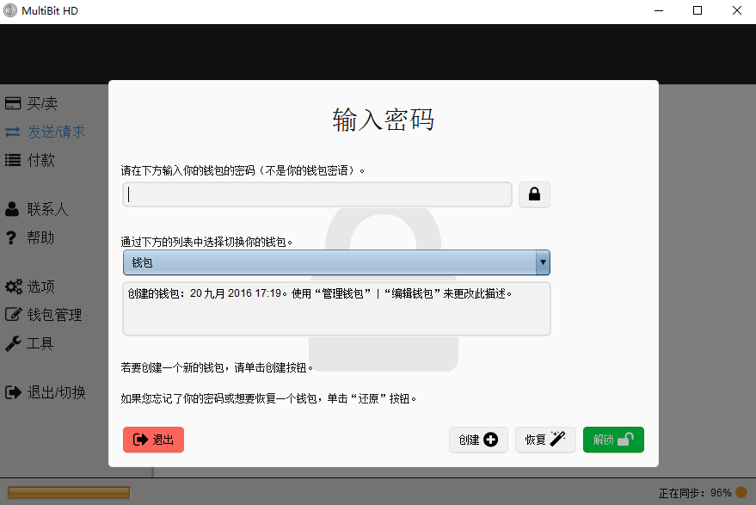Toggle password visibility with the lock button
The image size is (756, 505).
[534, 194]
